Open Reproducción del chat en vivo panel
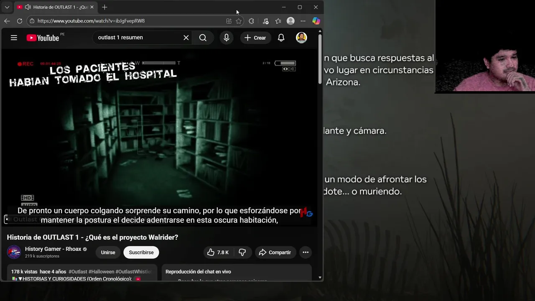Image resolution: width=535 pixels, height=301 pixels. point(237,273)
